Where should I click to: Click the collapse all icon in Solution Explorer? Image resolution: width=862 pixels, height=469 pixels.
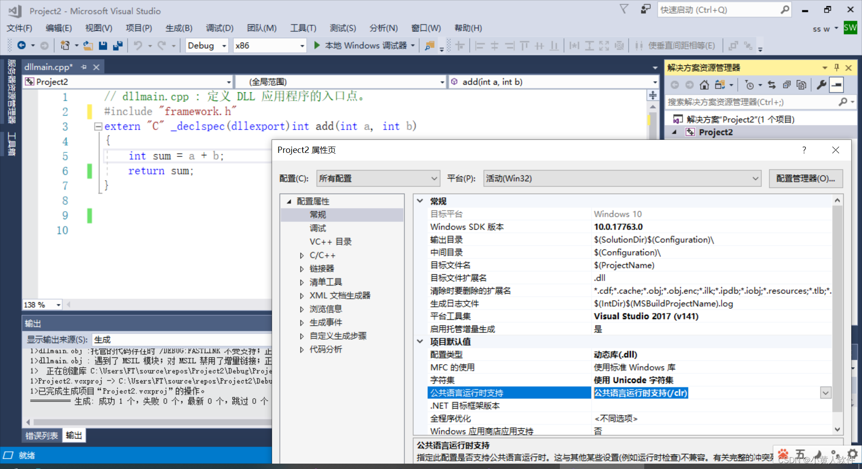tap(787, 85)
